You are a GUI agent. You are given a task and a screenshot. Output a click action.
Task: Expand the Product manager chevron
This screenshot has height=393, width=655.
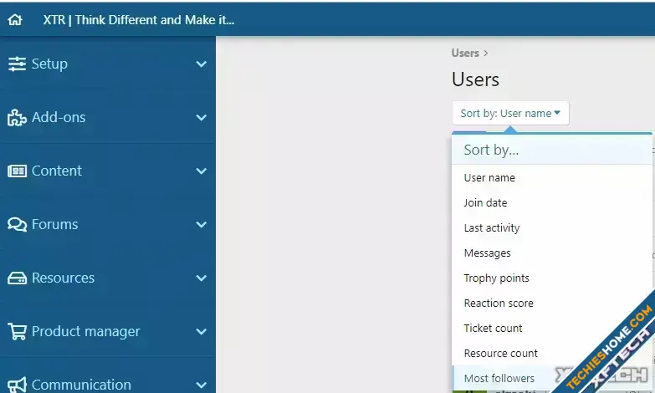tap(201, 332)
